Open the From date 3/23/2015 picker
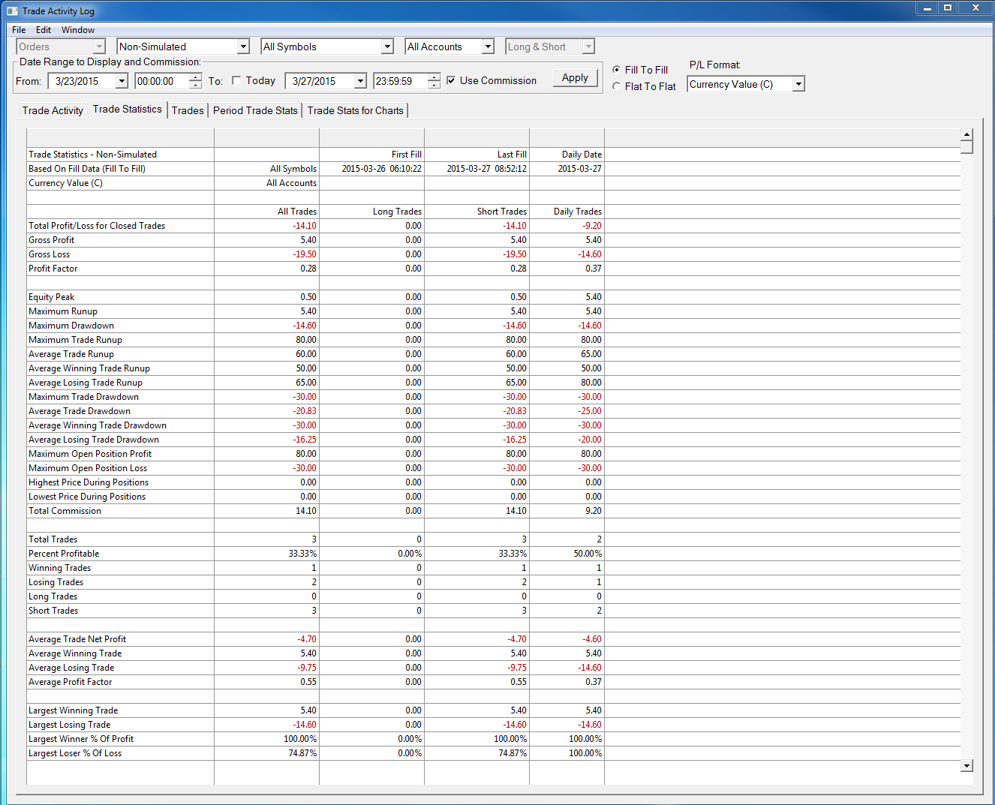 [x=88, y=81]
